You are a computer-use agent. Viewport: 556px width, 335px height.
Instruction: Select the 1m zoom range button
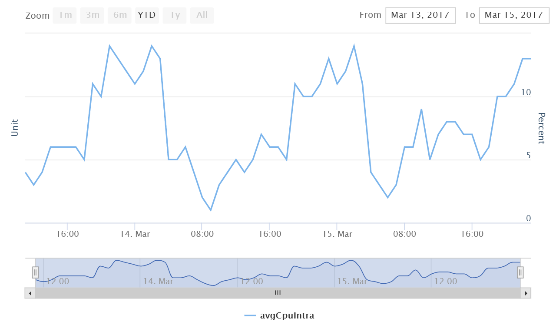(65, 15)
